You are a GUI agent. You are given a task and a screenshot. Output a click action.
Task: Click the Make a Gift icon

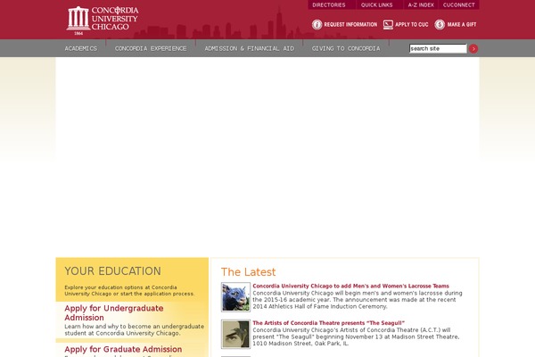[x=440, y=24]
